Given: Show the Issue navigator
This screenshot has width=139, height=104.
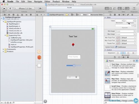Looking at the screenshot, I should (18, 15).
